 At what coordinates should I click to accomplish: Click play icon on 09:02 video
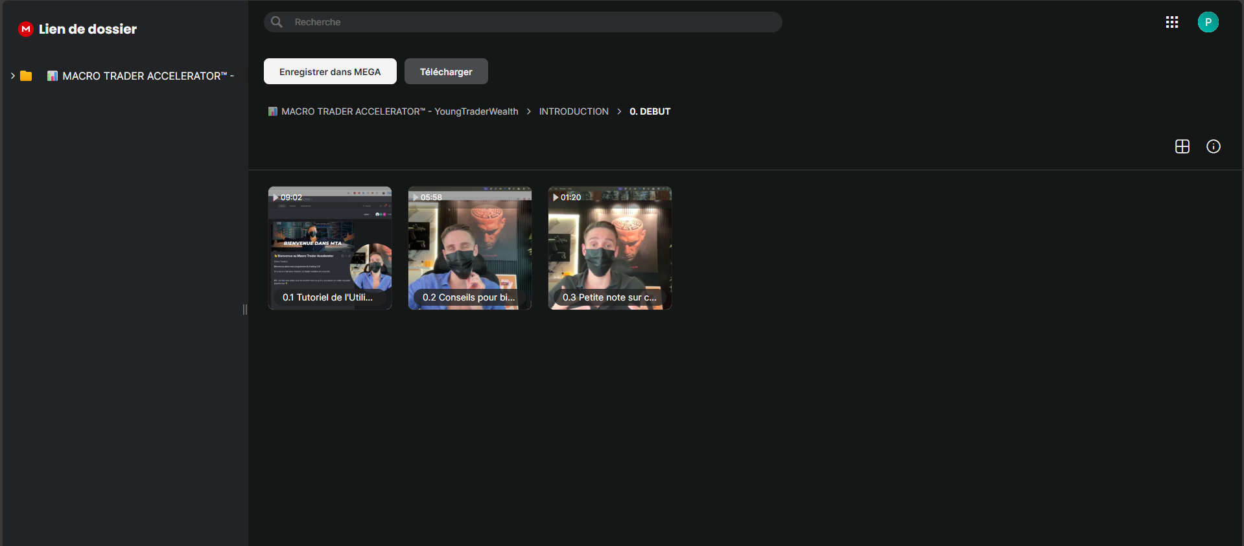click(x=276, y=198)
